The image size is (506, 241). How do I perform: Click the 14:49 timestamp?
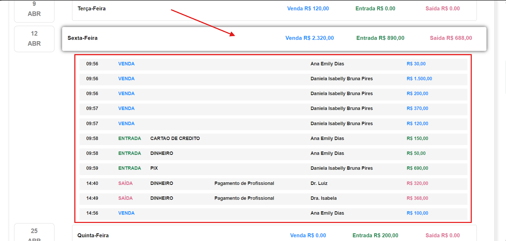[x=92, y=198]
